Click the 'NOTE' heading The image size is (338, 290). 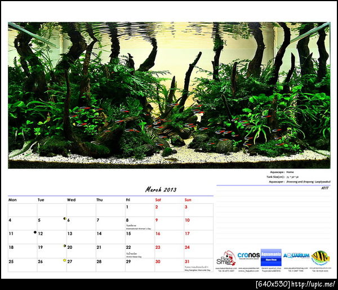pos(325,188)
